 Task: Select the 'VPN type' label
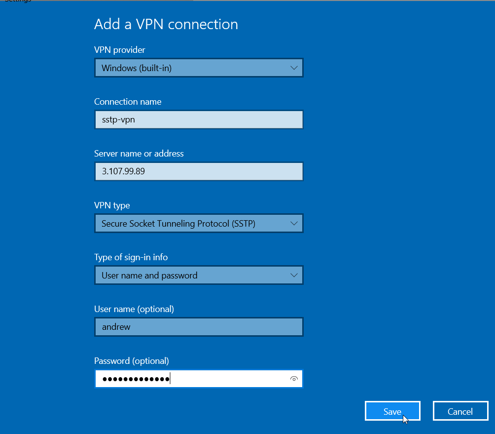[x=112, y=205]
